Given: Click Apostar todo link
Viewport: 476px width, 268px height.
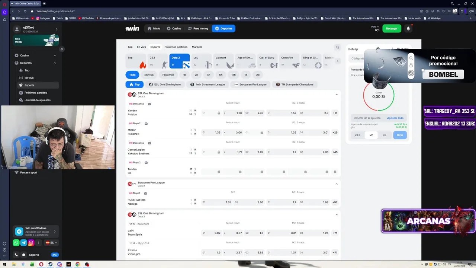Looking at the screenshot, I should (x=395, y=118).
